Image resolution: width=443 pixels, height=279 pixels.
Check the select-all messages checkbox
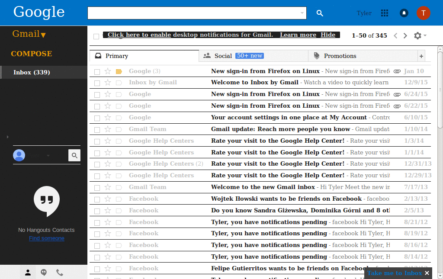(x=96, y=36)
